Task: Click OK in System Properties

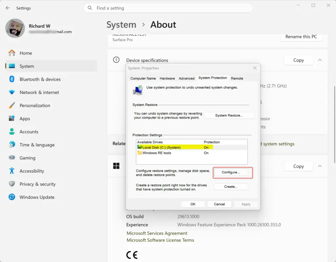Action: (x=193, y=204)
